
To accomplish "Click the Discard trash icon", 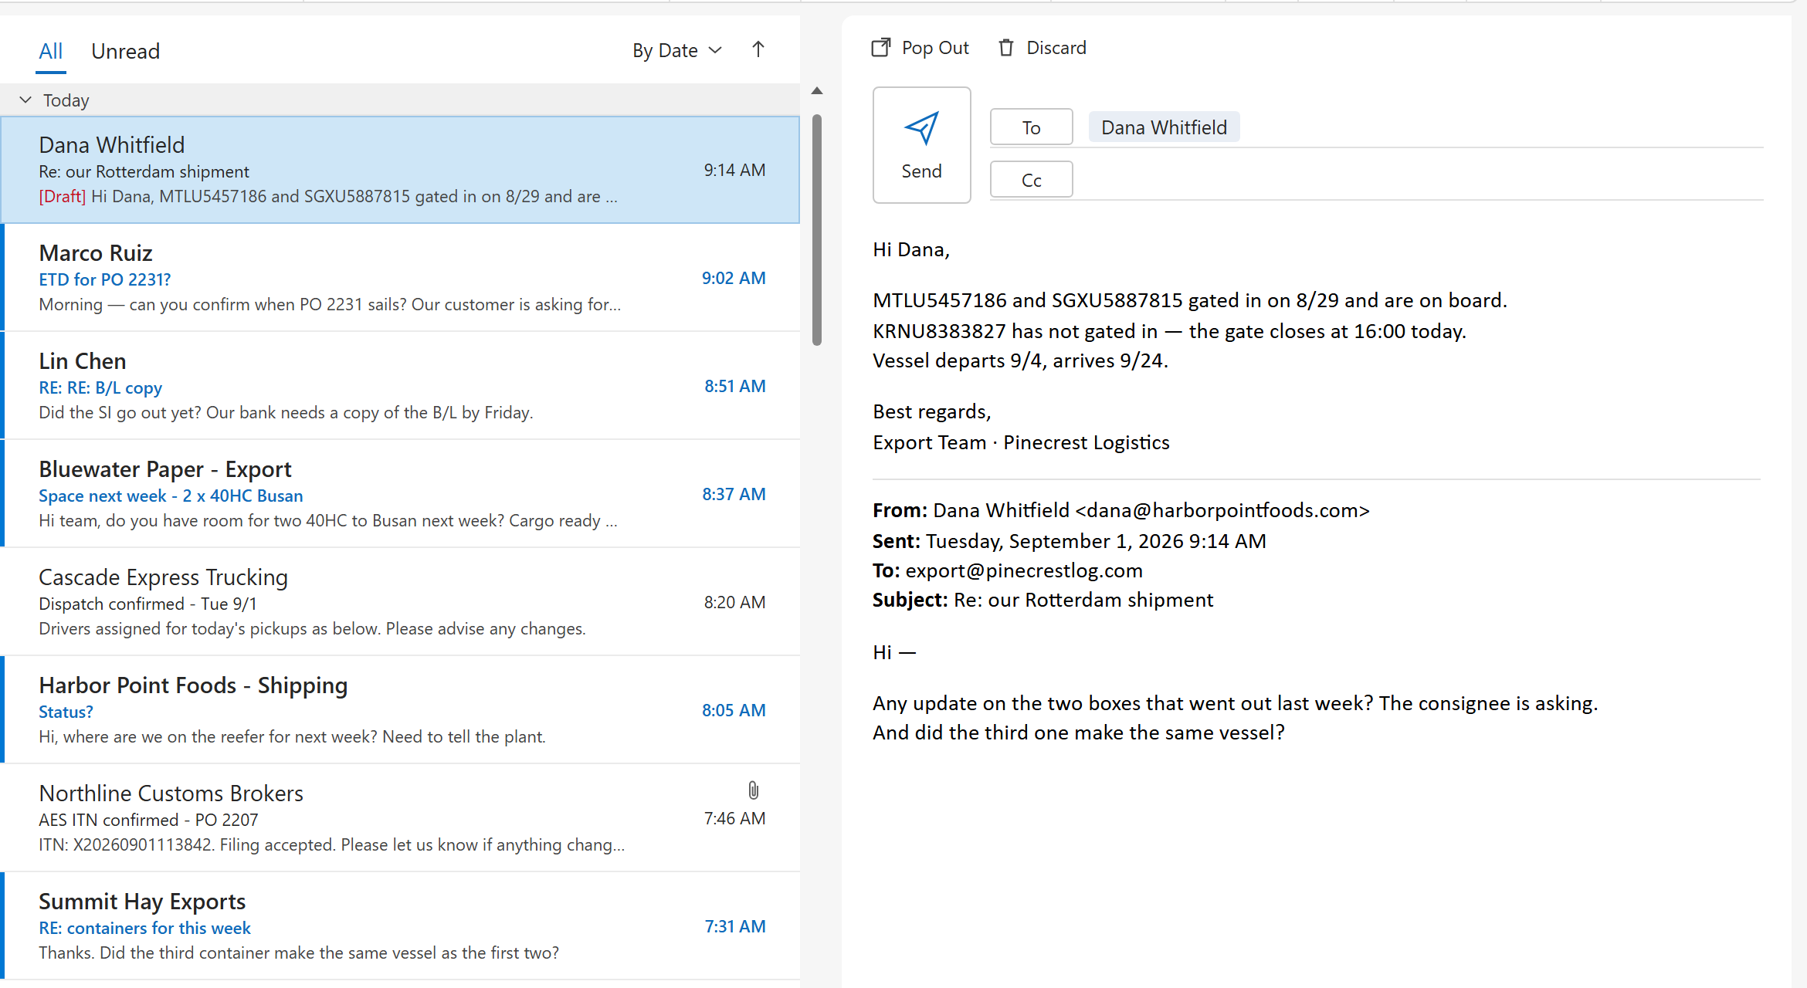I will tap(1005, 48).
